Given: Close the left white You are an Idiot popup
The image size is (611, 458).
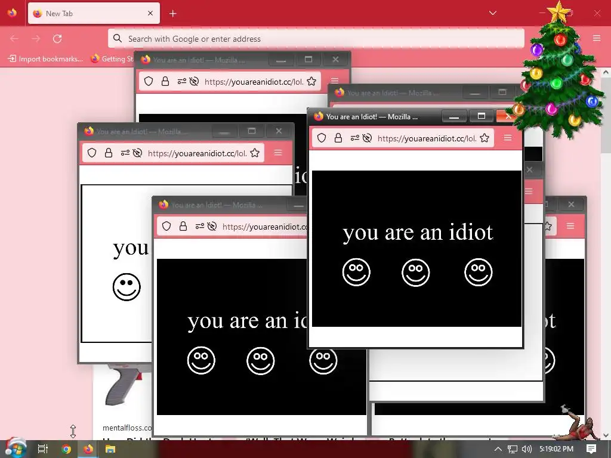Looking at the screenshot, I should [279, 131].
